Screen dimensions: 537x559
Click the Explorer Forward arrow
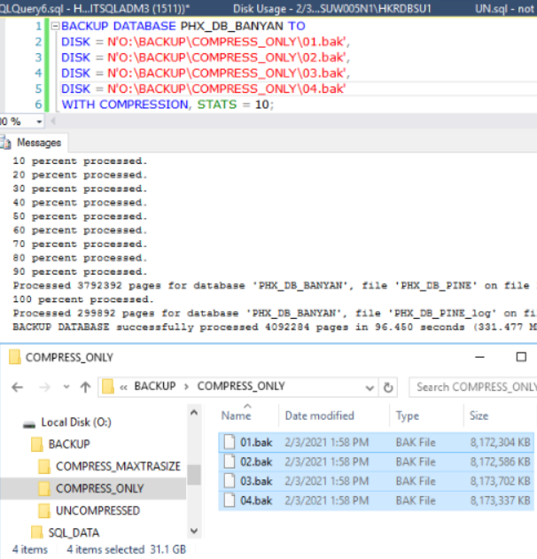pyautogui.click(x=44, y=387)
